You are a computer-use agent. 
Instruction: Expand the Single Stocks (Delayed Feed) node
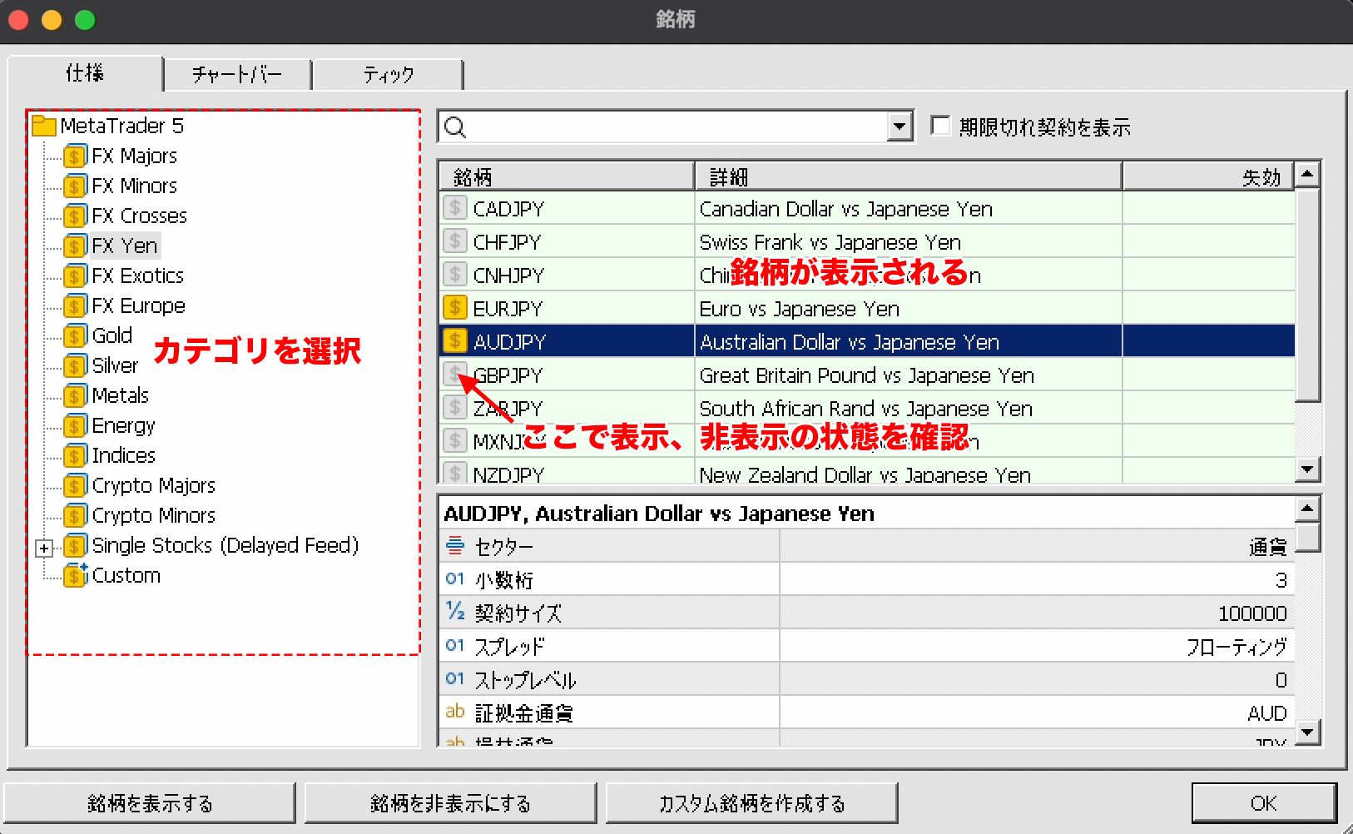44,548
